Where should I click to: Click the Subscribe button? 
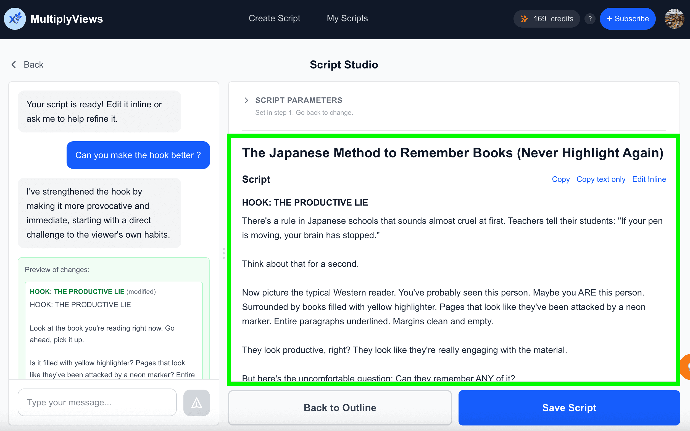pos(627,19)
